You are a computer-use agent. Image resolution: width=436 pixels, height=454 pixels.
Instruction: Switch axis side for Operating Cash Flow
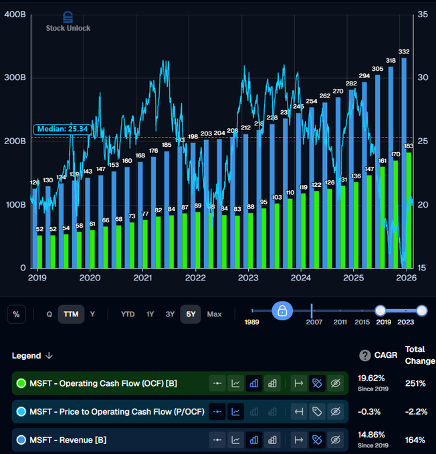point(299,383)
